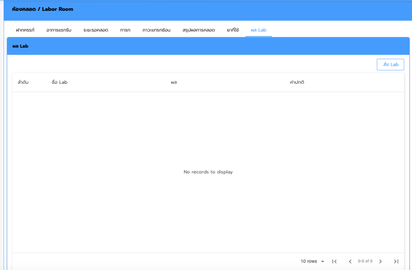Jump to last page of table
The width and height of the screenshot is (412, 270).
396,262
